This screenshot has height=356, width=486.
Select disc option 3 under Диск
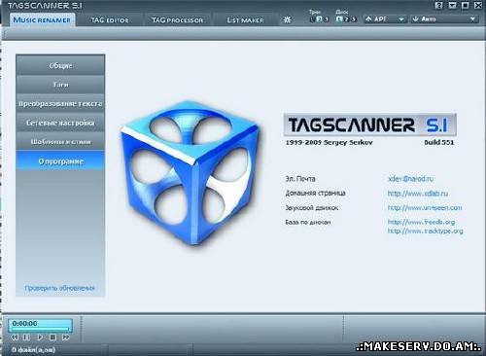(354, 19)
